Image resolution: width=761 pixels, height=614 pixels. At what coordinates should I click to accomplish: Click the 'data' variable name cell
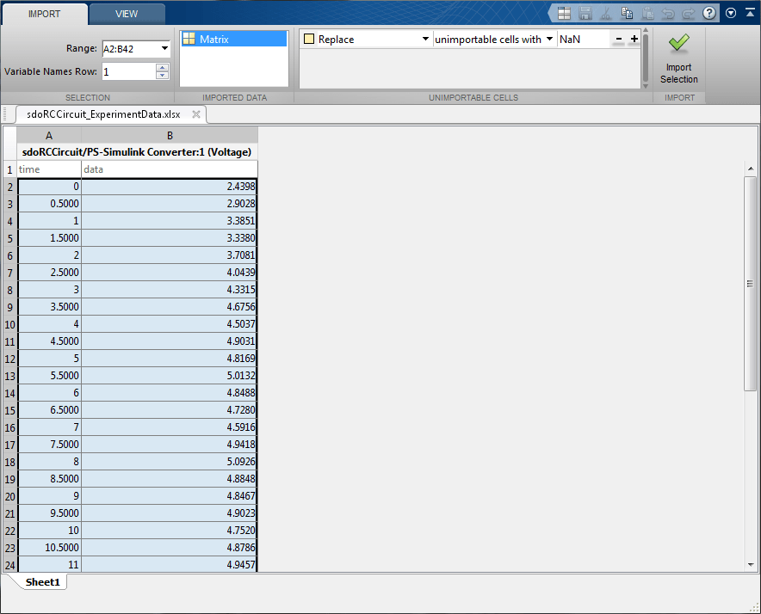[x=170, y=169]
